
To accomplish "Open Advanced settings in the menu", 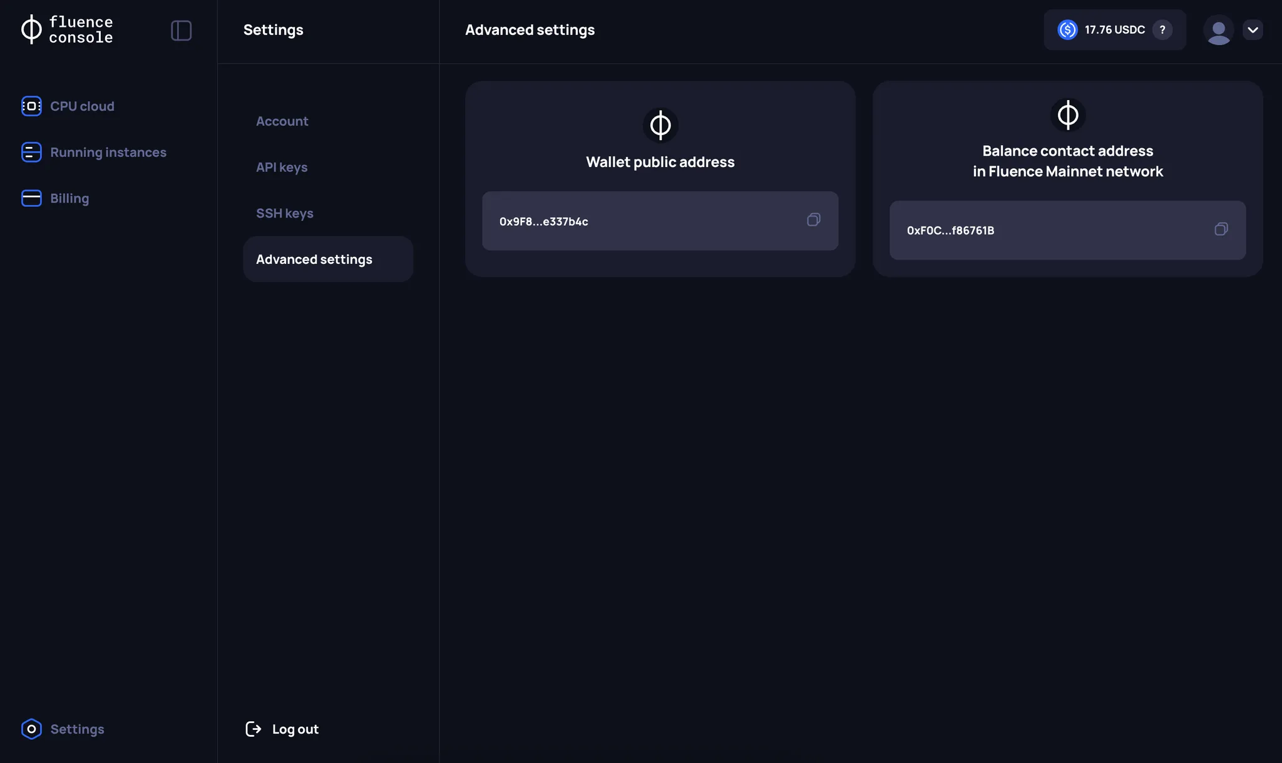I will tap(314, 258).
